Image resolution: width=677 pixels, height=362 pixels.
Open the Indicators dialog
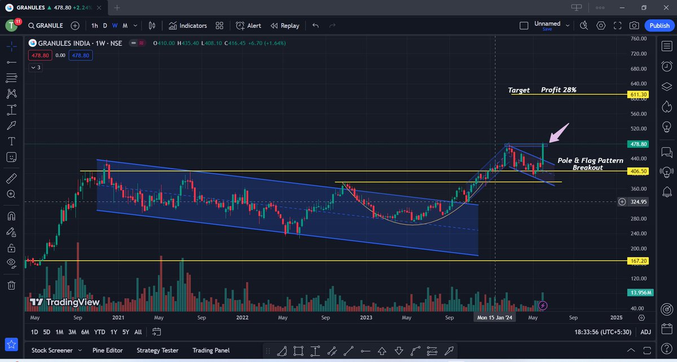pos(188,26)
